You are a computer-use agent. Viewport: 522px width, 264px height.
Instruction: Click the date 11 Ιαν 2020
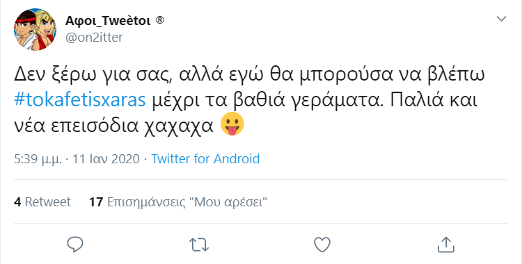tap(106, 158)
